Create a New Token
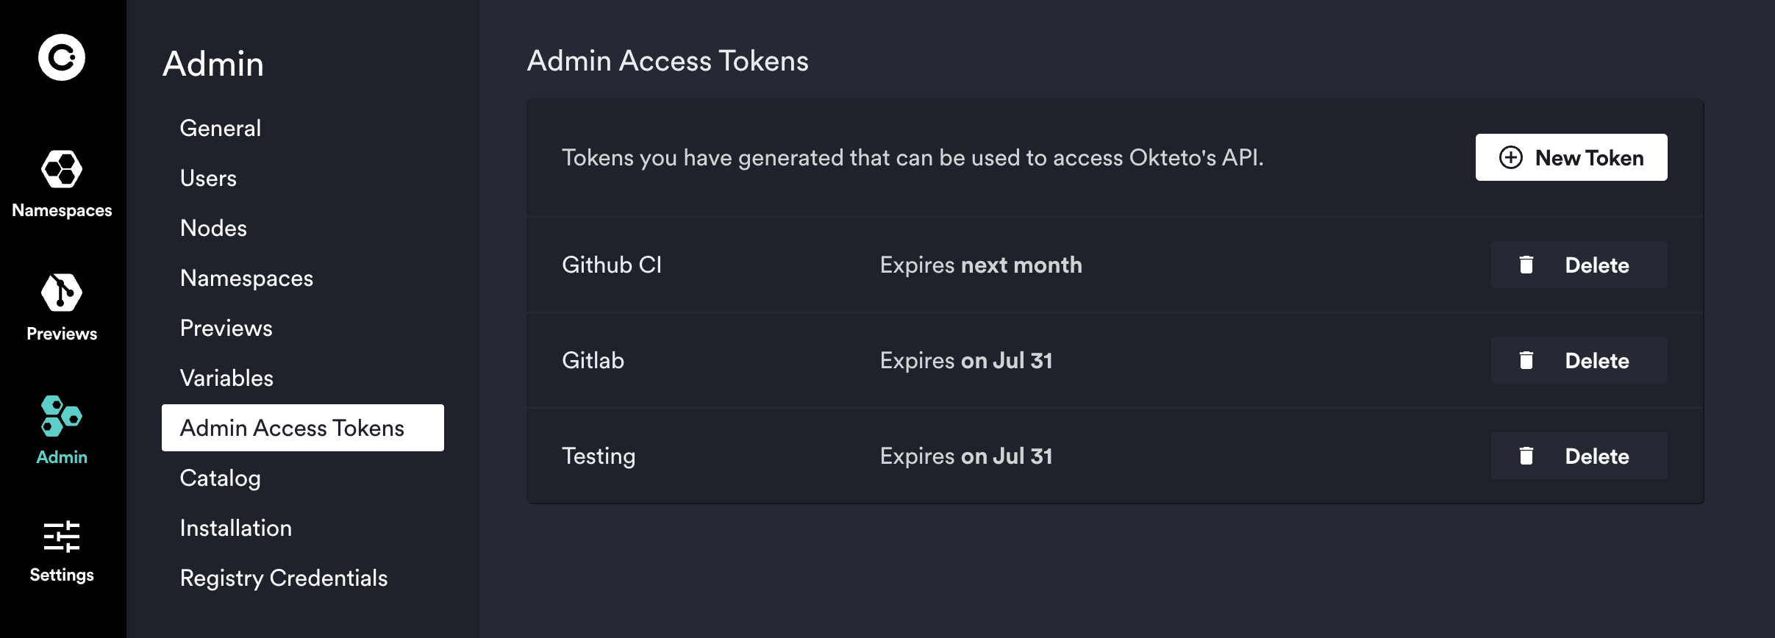The image size is (1775, 638). pyautogui.click(x=1571, y=157)
